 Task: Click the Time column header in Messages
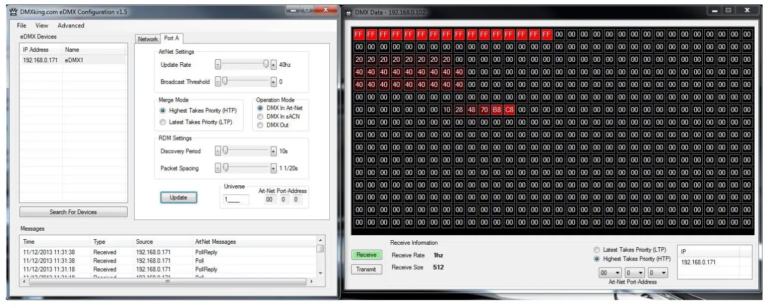click(x=55, y=242)
